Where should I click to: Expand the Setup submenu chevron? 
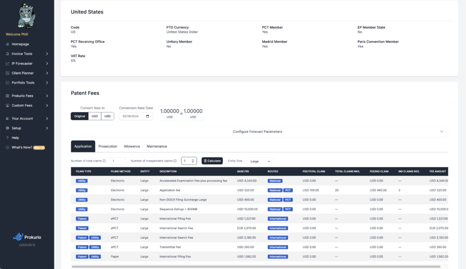tap(47, 128)
